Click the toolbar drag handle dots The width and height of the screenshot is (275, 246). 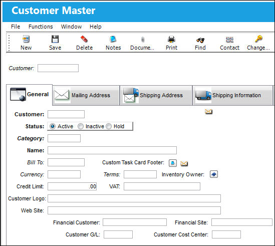point(9,43)
